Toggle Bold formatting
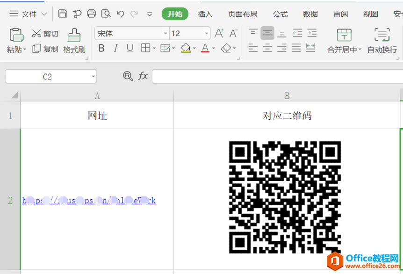This screenshot has width=403, height=274. point(101,48)
